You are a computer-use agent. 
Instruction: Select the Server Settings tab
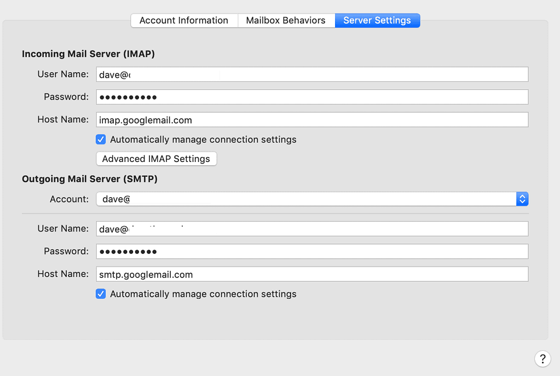click(x=377, y=20)
